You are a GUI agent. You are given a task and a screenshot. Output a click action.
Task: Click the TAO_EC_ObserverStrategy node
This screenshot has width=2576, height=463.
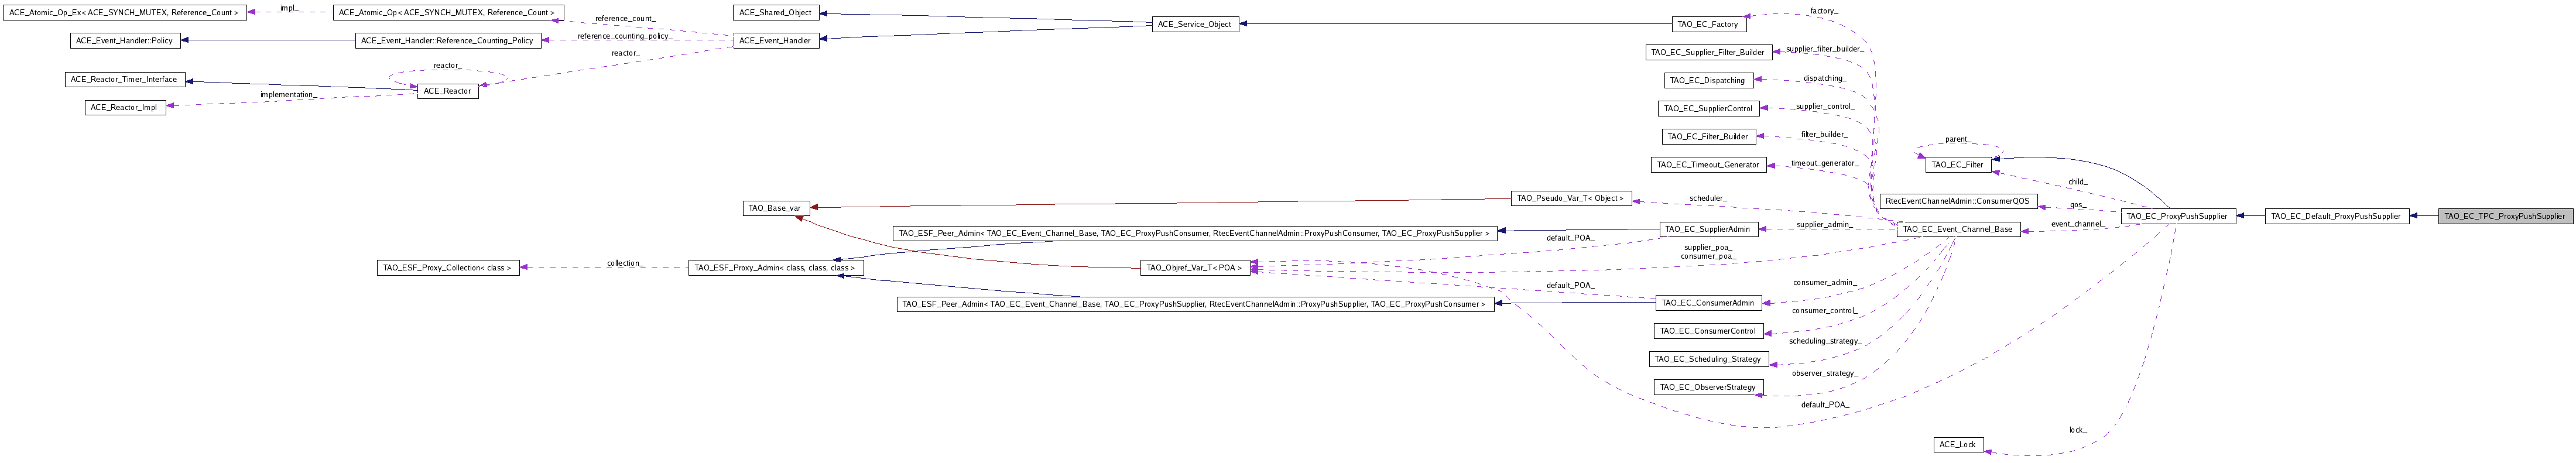click(x=1707, y=387)
